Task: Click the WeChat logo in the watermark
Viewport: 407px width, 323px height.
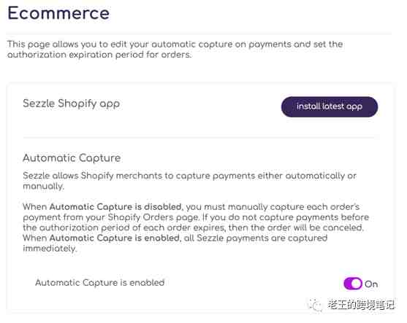Action: (315, 305)
